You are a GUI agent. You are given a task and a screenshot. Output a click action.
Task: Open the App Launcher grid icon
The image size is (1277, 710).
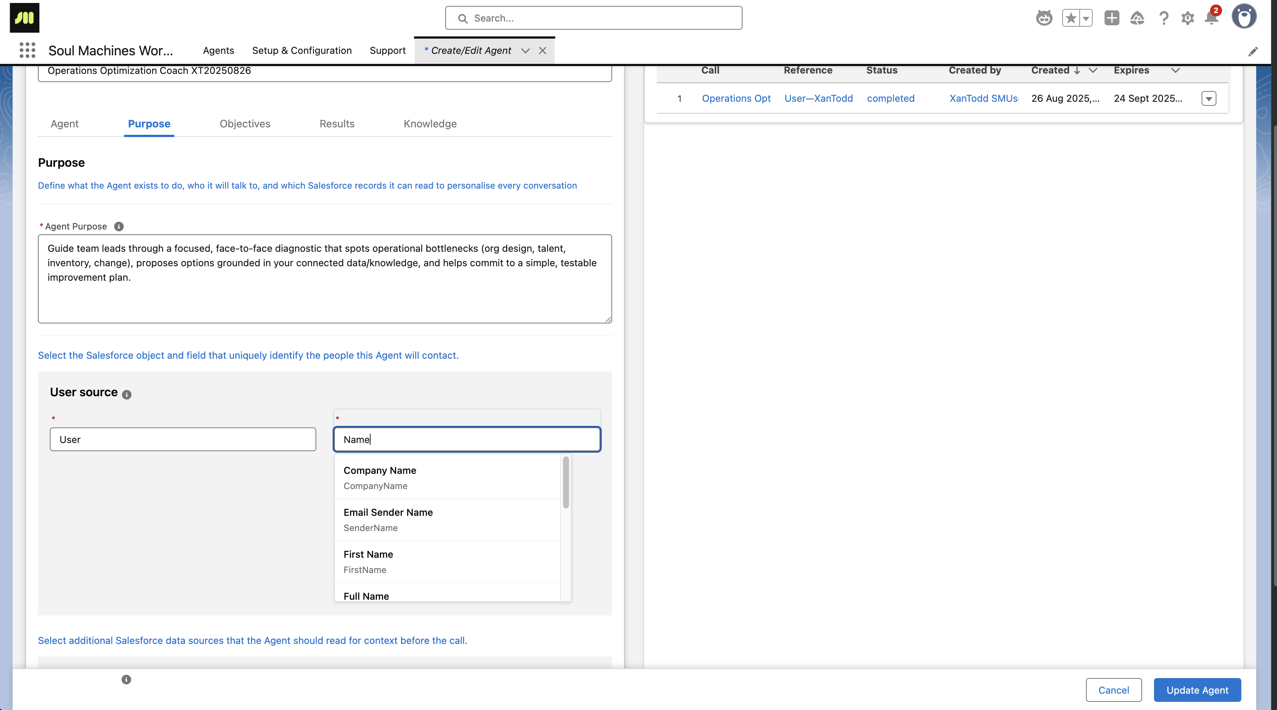pos(27,50)
